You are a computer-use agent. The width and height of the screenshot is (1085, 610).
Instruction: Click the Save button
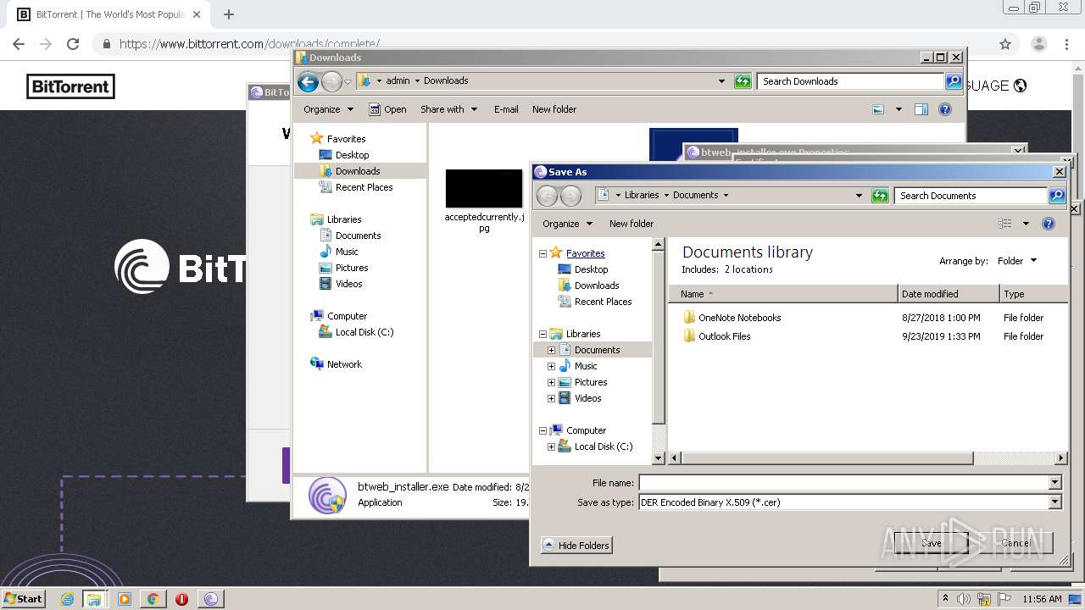point(931,543)
